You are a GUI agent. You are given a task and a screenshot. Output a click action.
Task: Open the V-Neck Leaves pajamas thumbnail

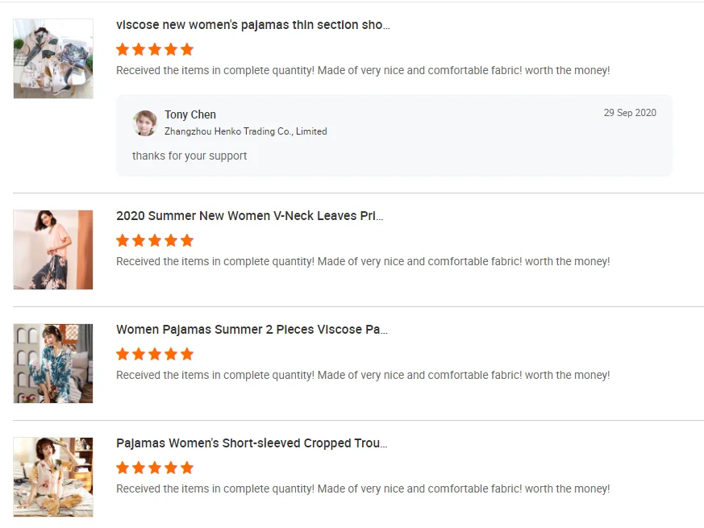53,250
